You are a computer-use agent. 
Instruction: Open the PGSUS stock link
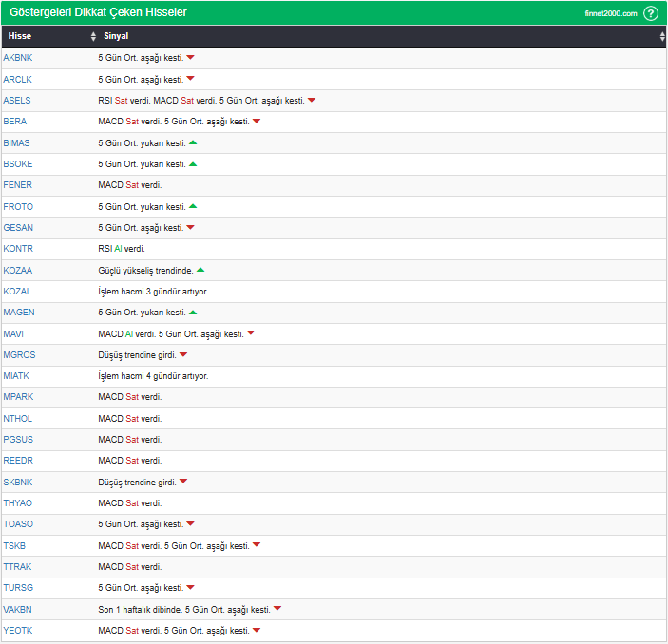click(18, 440)
